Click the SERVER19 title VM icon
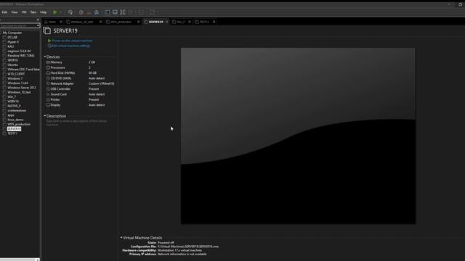Viewport: 465px width, 261px height. coord(46,30)
